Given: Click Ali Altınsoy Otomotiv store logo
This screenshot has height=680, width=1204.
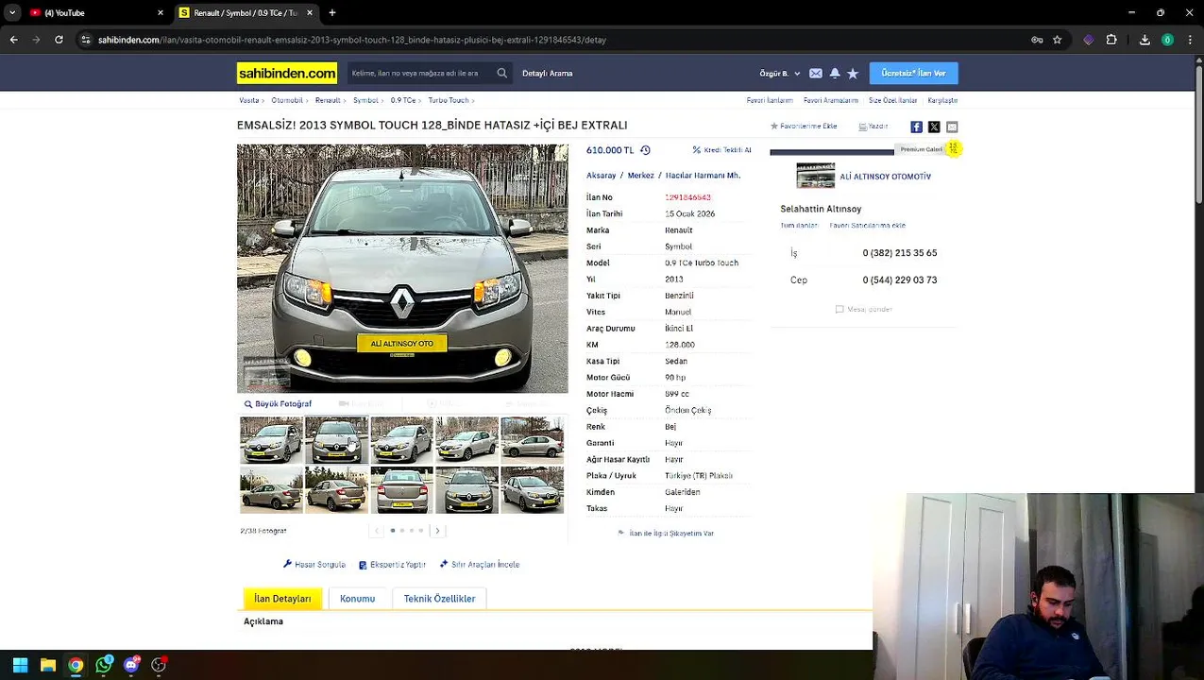Looking at the screenshot, I should click(815, 176).
